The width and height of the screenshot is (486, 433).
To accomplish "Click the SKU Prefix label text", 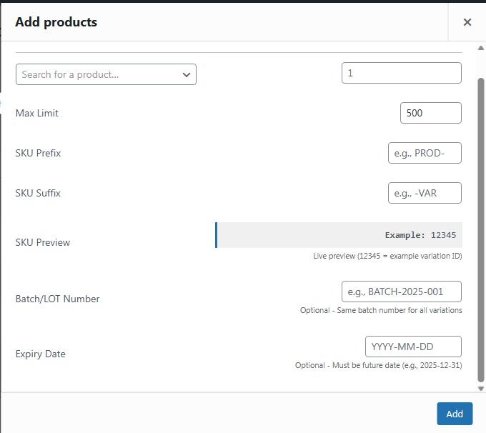I will (x=38, y=153).
